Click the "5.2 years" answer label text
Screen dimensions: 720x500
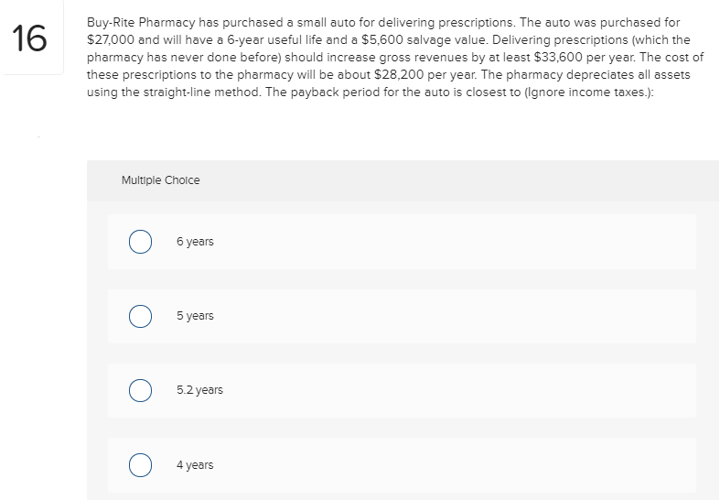click(x=199, y=390)
